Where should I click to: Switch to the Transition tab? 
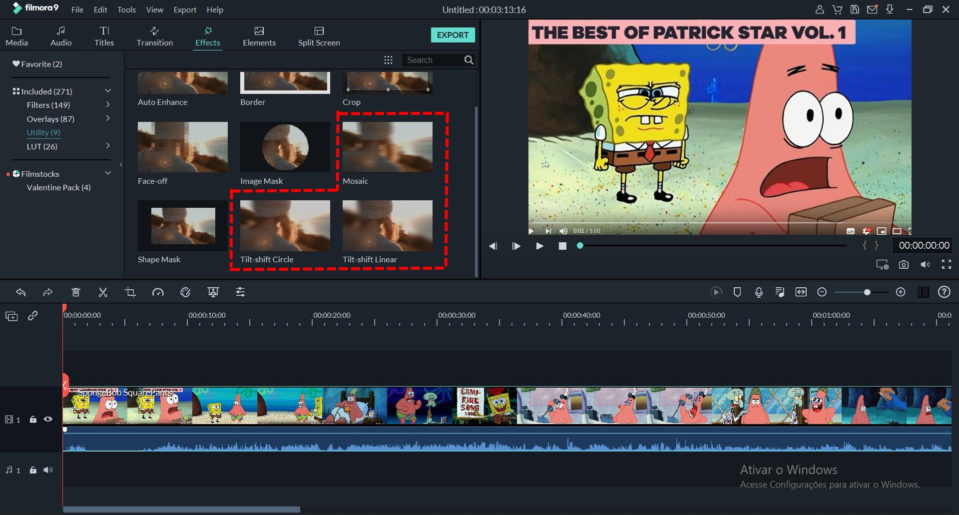coord(155,36)
